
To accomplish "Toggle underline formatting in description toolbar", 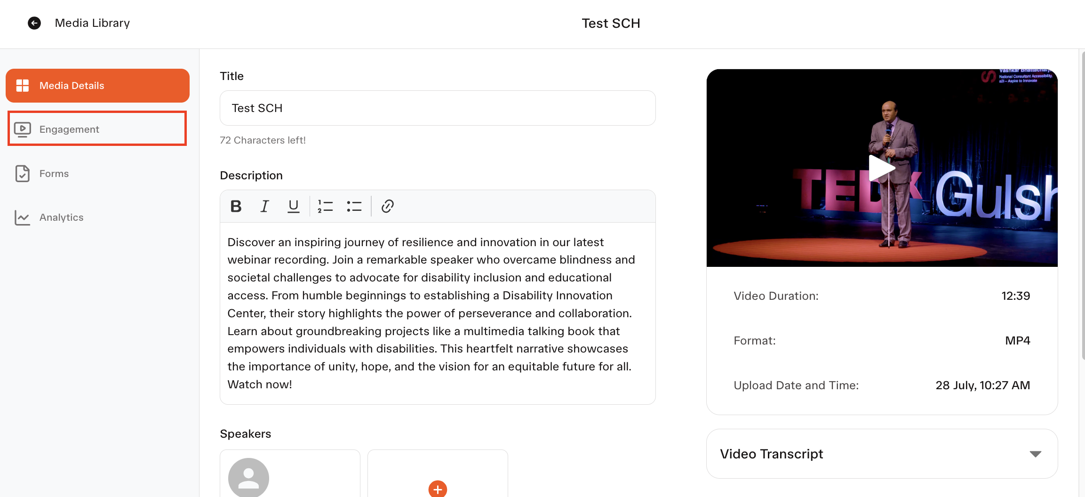I will 294,206.
